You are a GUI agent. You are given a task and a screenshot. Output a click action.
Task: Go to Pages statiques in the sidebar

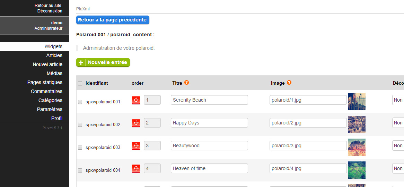click(x=45, y=82)
